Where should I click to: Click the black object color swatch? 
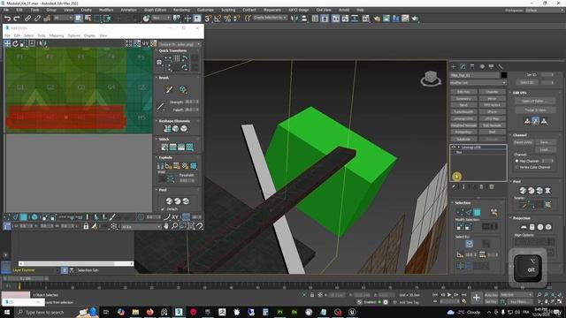coord(504,75)
